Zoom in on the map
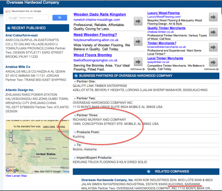Viewport: 222px width, 191px height. (x=11, y=136)
